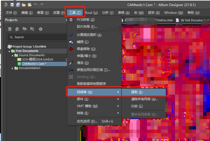
Task: Expand the 转换 (E) submenu
Action: pyautogui.click(x=94, y=113)
